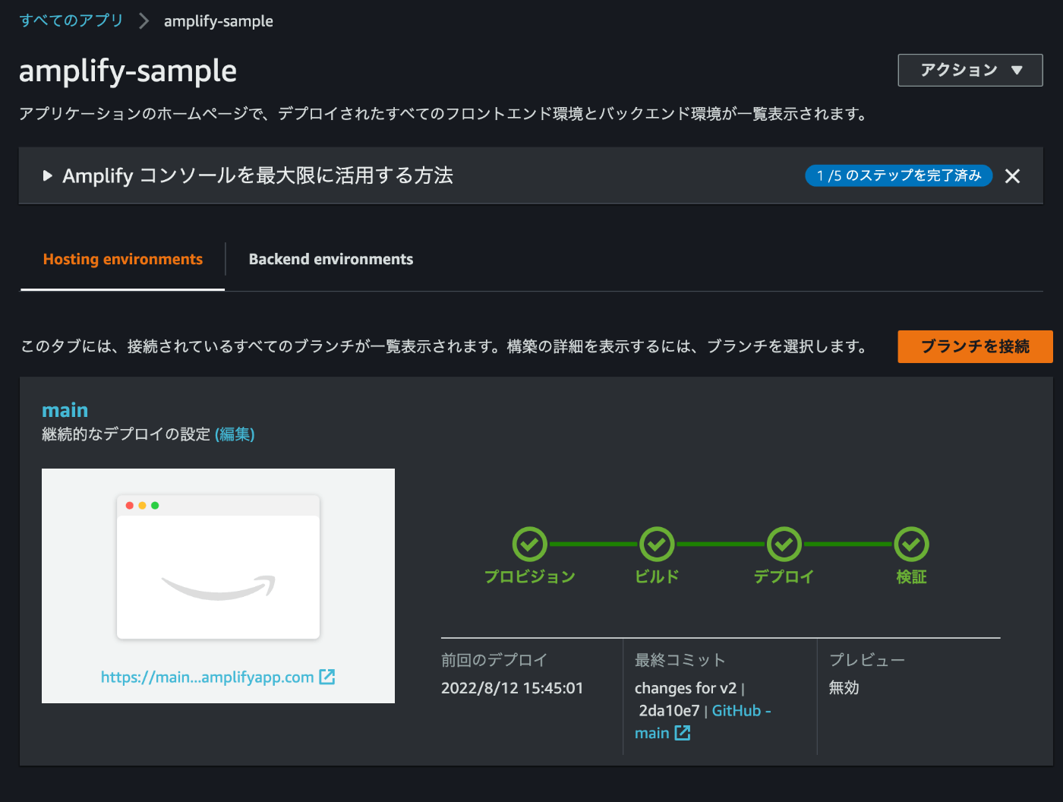Open the アクション dropdown menu
Screen dimensions: 1063x802
(x=970, y=70)
